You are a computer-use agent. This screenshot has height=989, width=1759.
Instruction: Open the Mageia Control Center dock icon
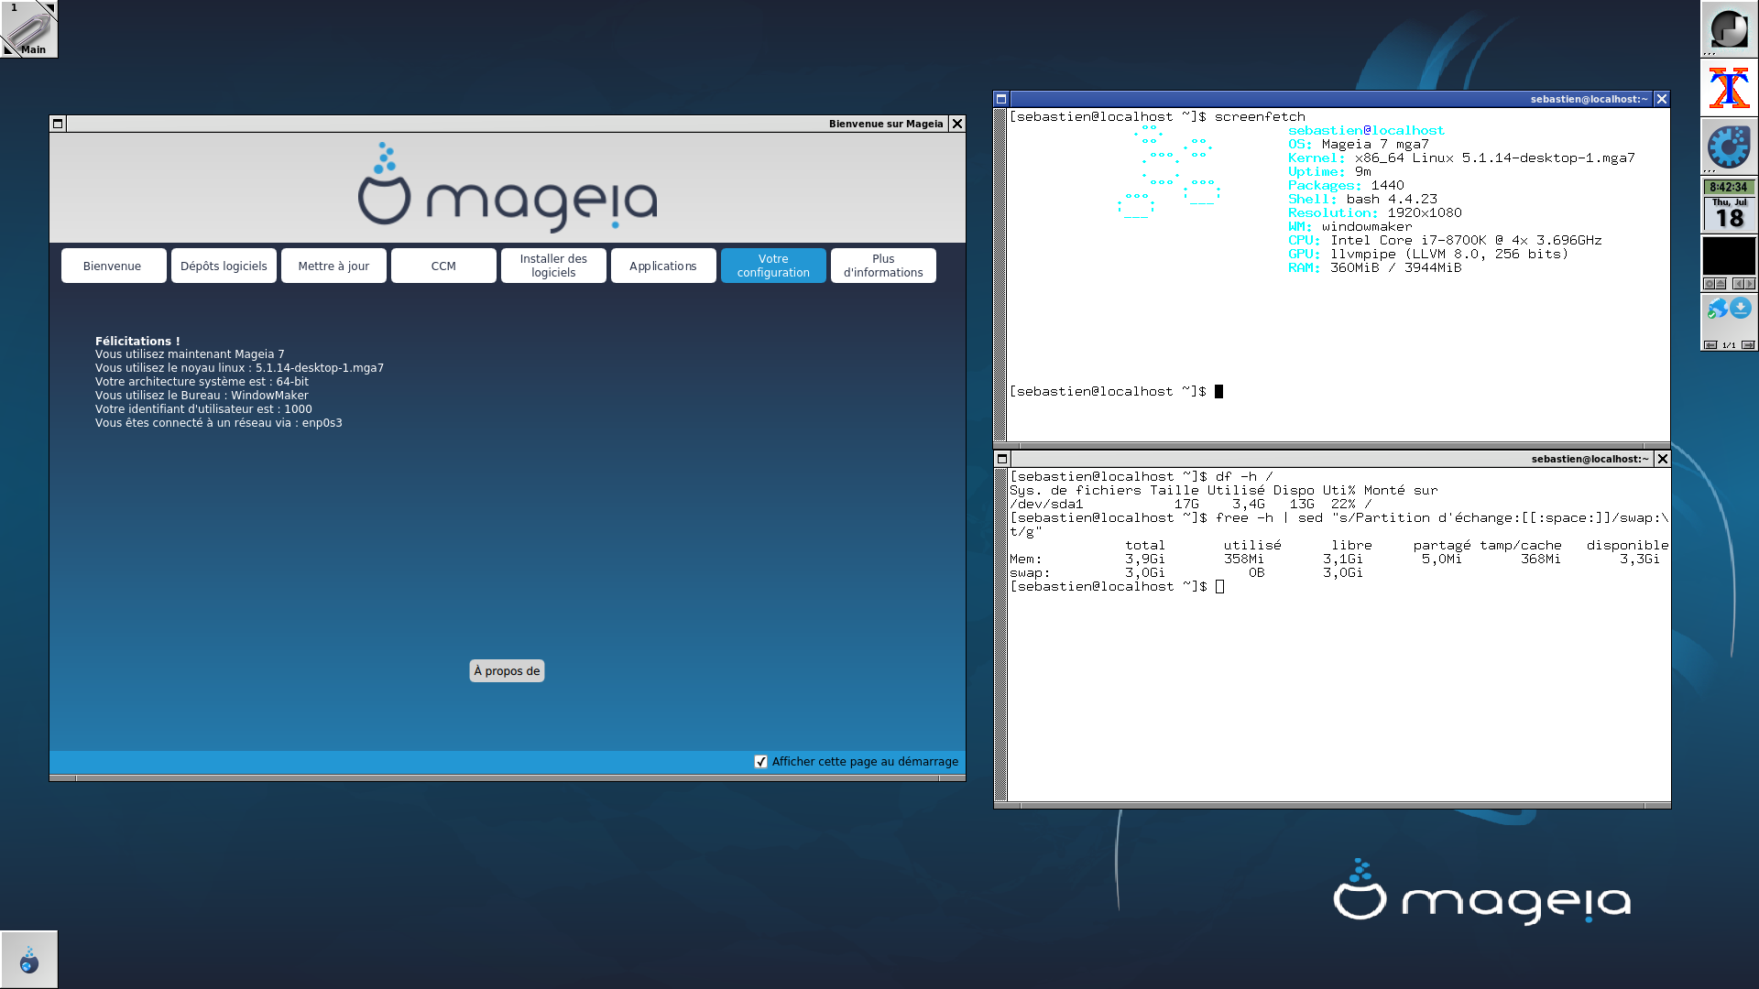click(1730, 147)
